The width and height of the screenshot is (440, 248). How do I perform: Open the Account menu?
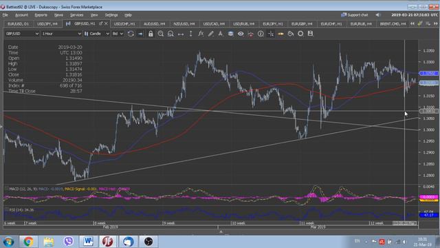pos(21,15)
